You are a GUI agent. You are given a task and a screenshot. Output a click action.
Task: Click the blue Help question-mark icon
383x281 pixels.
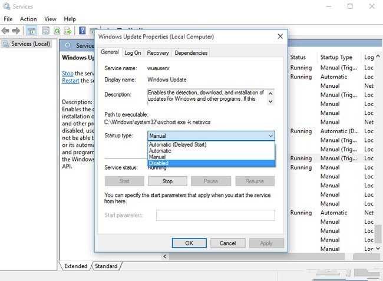[82, 31]
